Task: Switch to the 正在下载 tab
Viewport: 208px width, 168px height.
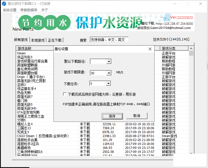Action: click(55, 40)
